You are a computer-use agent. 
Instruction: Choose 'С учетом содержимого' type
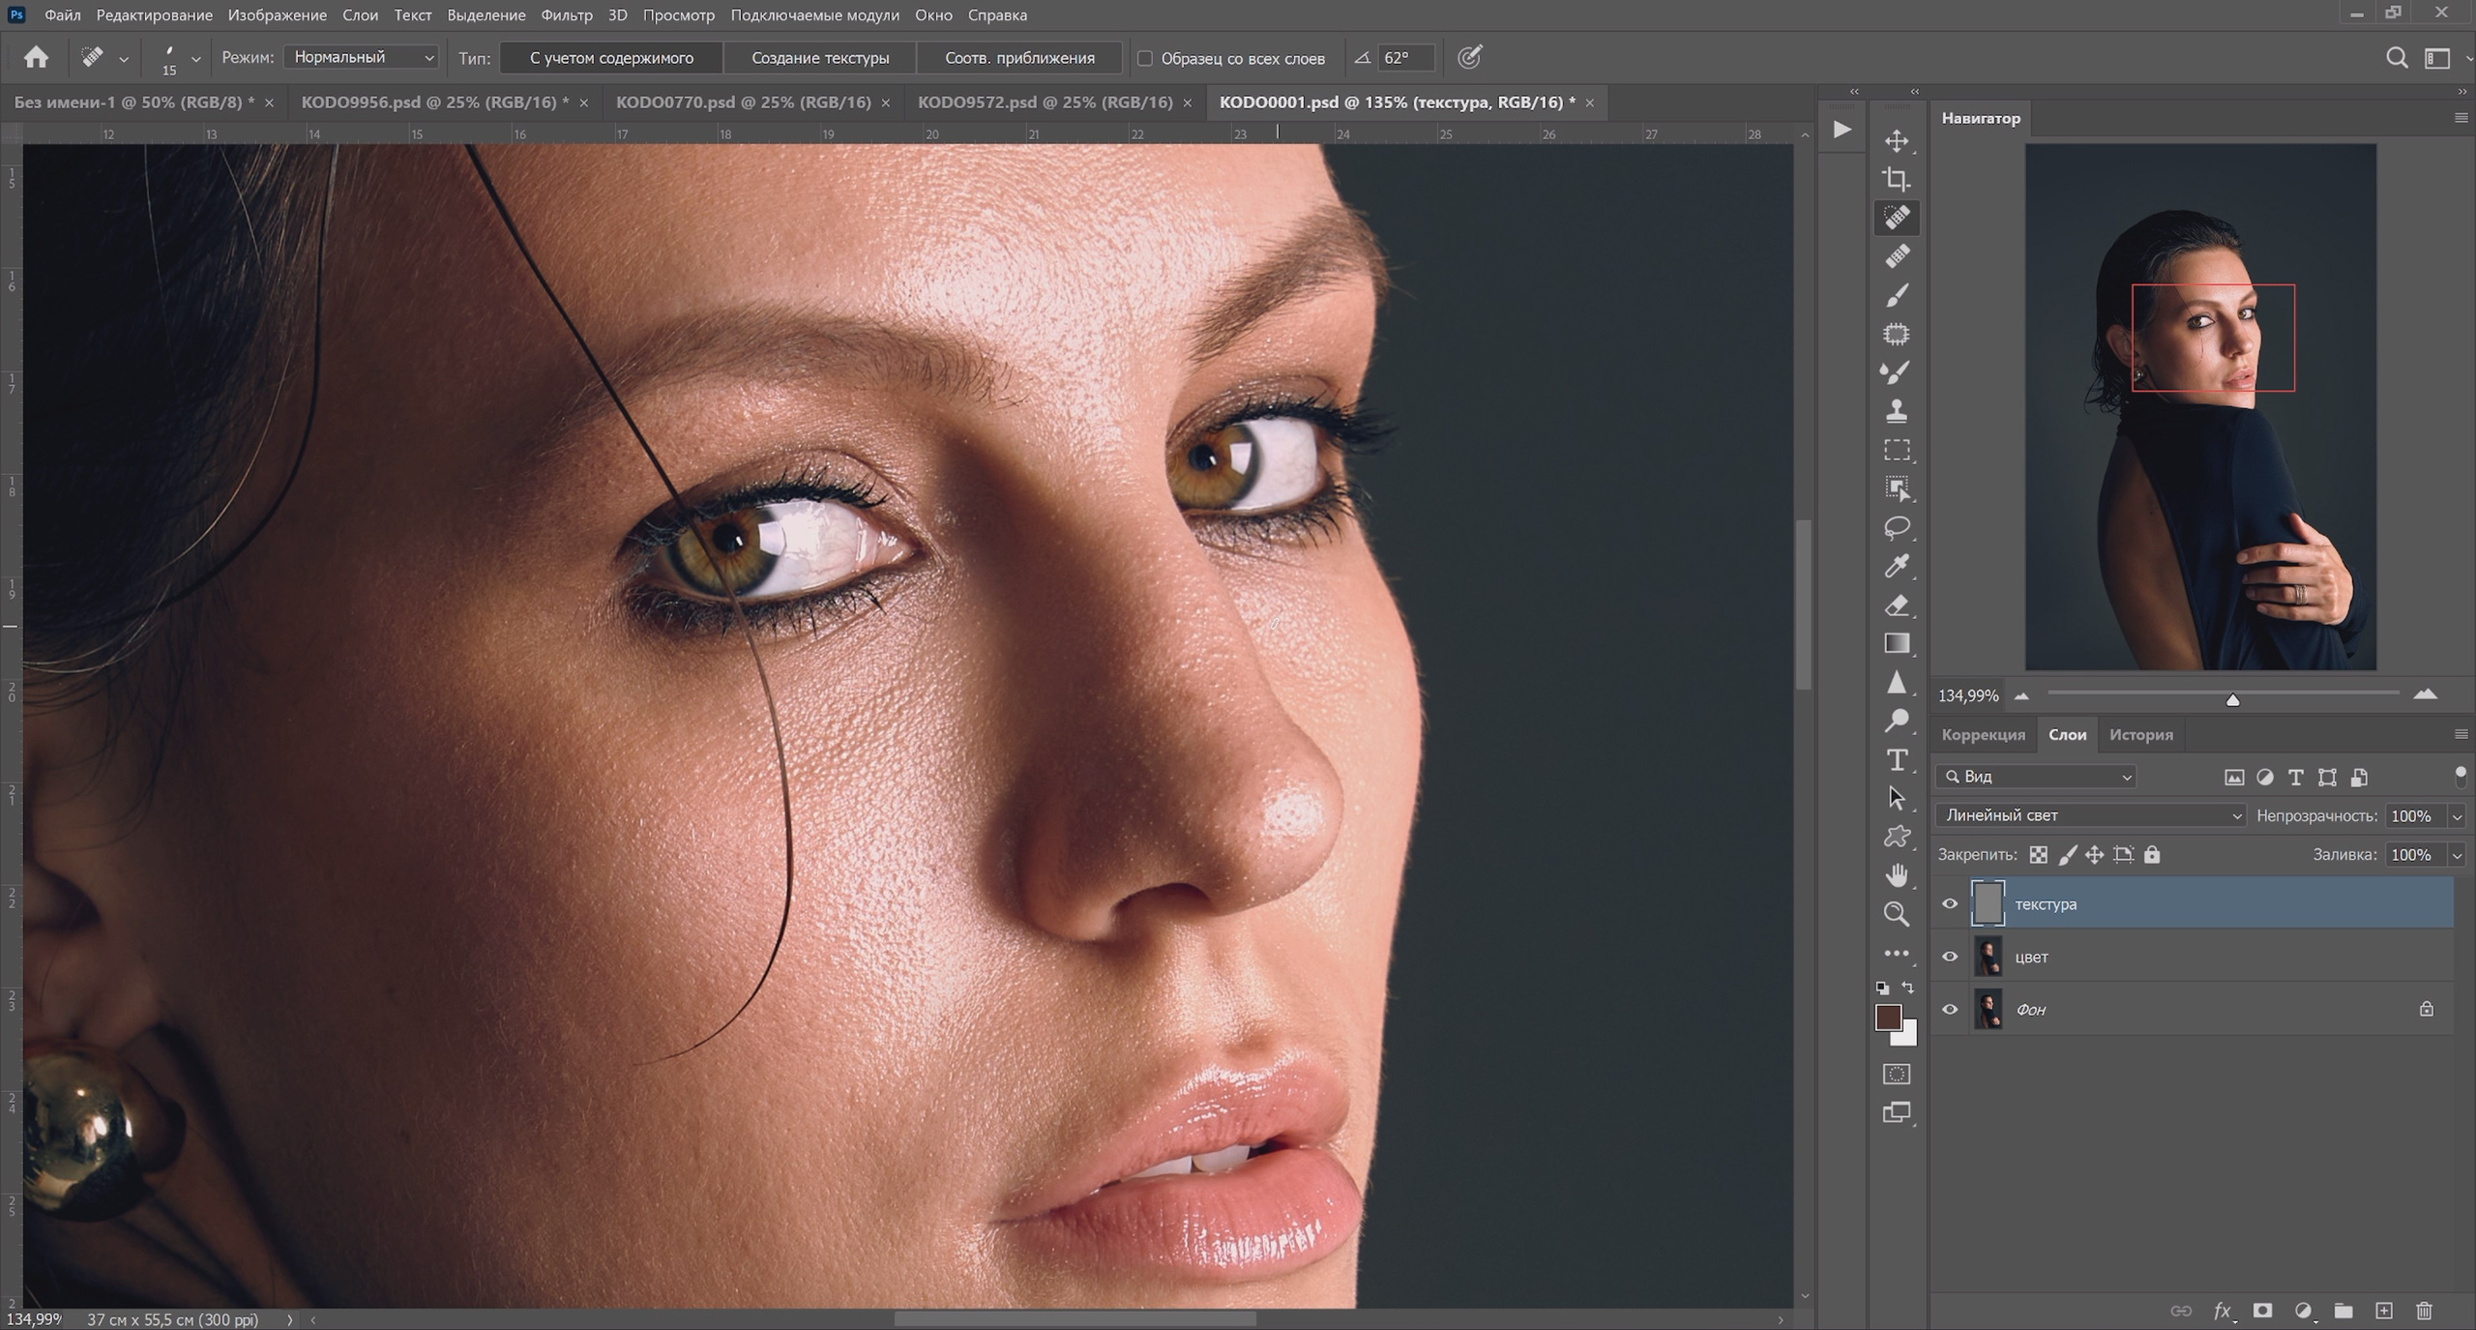[x=611, y=58]
